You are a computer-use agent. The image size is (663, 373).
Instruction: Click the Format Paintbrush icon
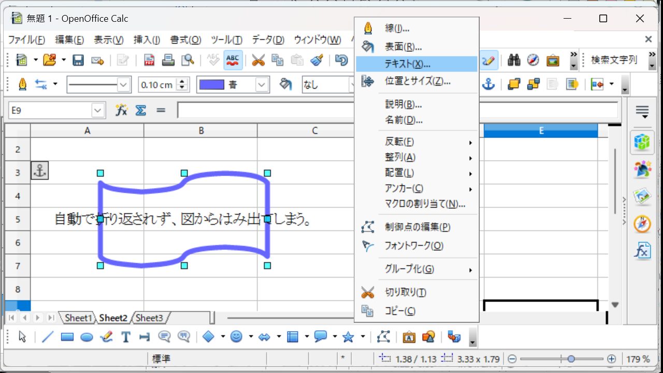click(317, 60)
